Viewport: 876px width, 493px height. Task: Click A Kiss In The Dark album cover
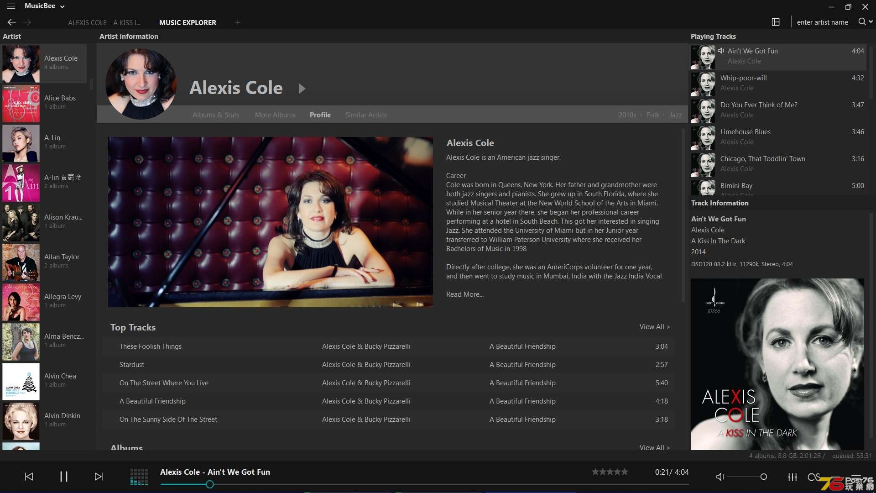777,364
